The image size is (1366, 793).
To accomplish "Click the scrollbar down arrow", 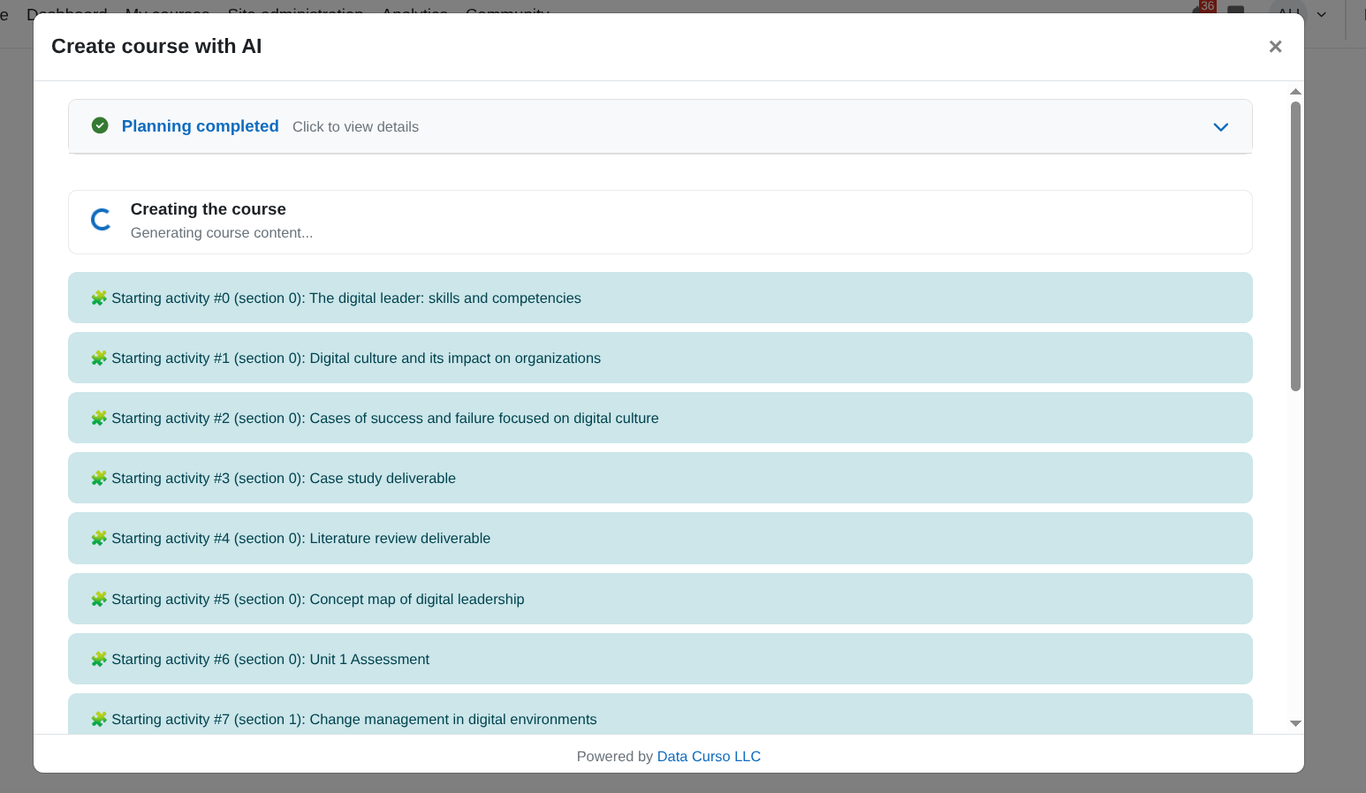I will 1295,722.
